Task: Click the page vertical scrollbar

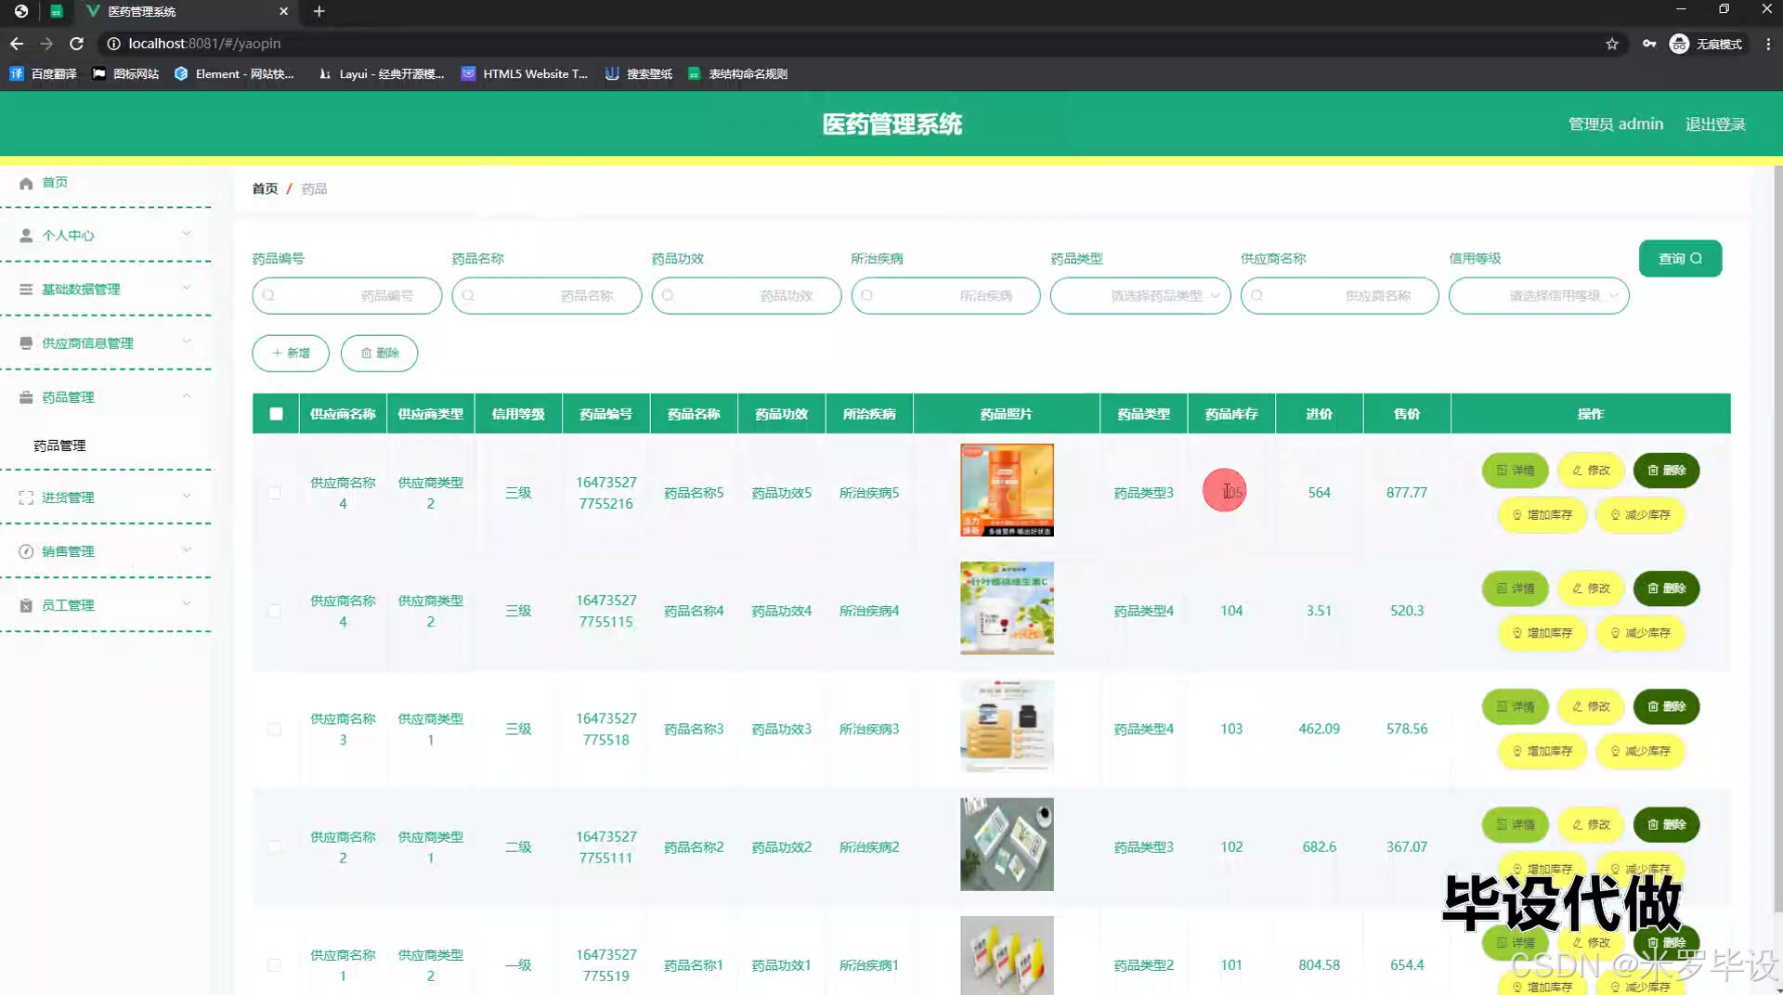Action: 1777,538
